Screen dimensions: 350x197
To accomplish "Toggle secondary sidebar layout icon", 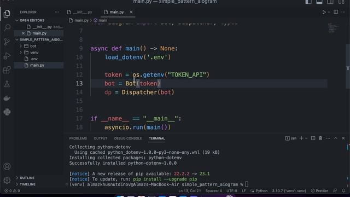I will click(x=330, y=2).
